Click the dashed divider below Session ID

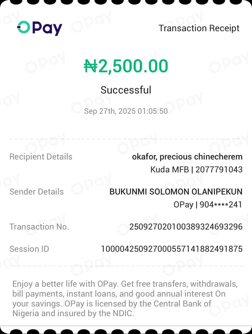click(x=126, y=266)
